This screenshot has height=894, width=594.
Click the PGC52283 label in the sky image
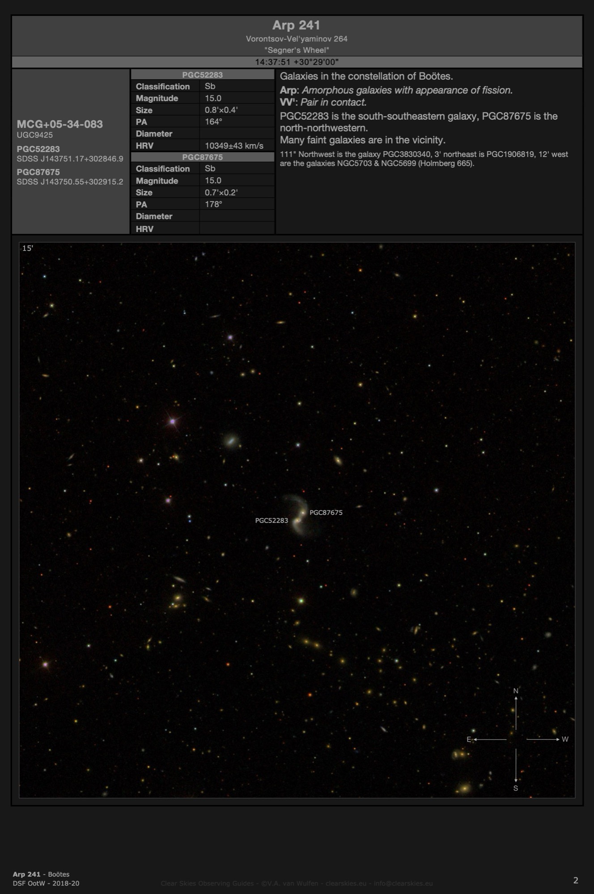pos(272,521)
